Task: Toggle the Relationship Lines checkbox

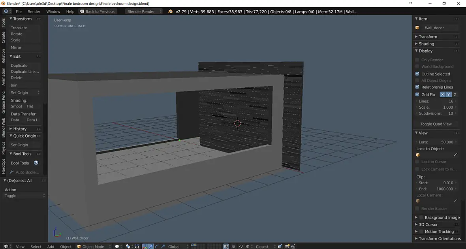Action: point(417,87)
